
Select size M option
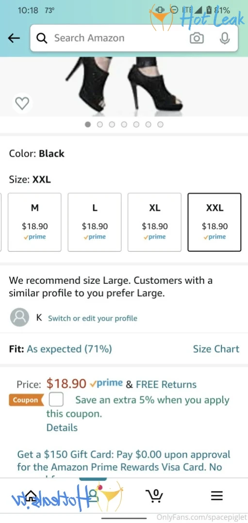(x=35, y=222)
